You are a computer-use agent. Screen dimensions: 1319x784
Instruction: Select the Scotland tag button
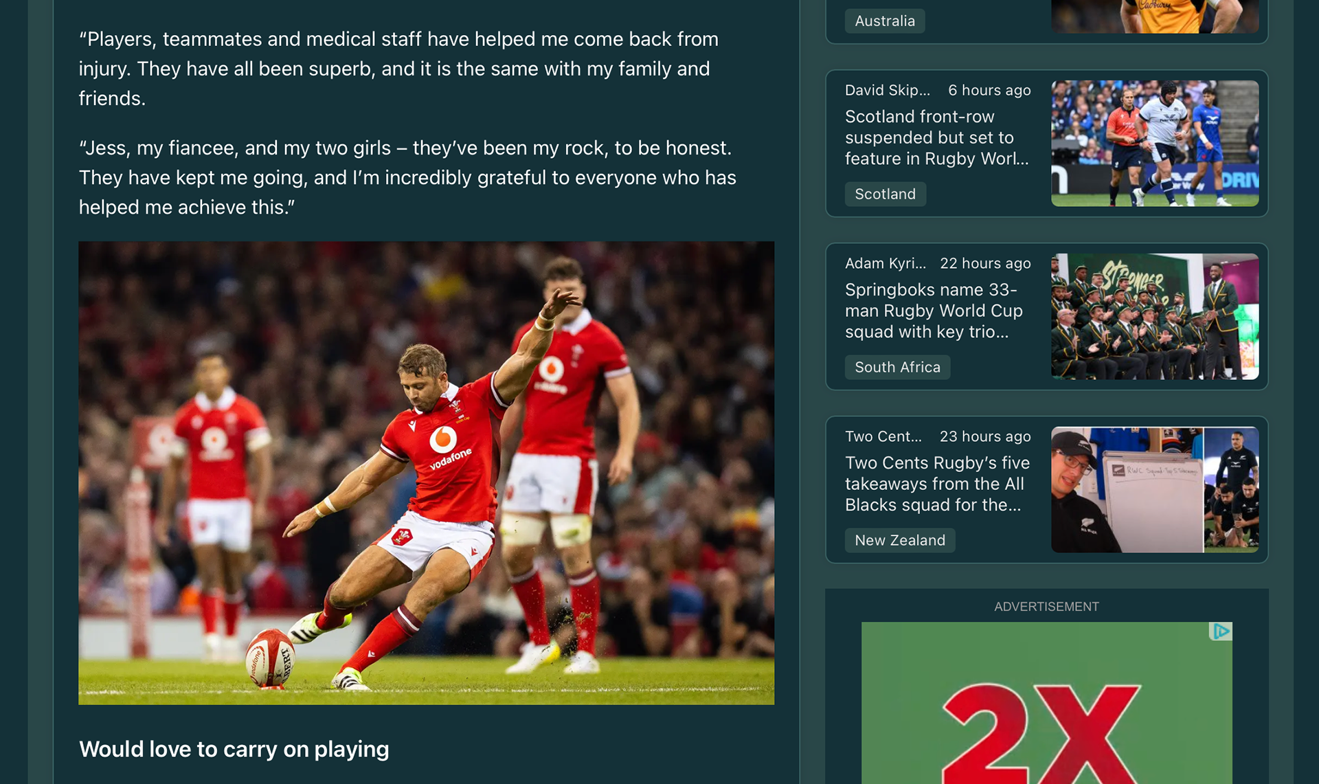click(x=885, y=194)
